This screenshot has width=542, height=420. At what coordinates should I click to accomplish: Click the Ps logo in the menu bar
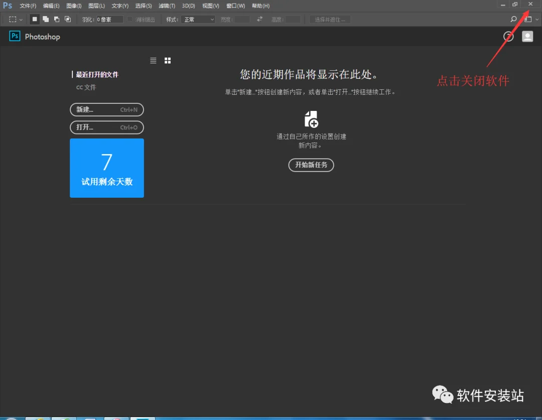click(8, 6)
